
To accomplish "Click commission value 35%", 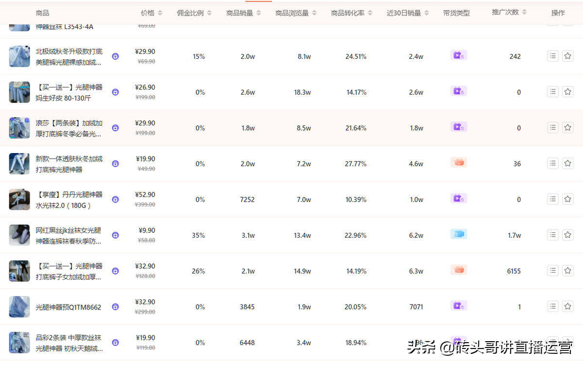I will [x=198, y=235].
